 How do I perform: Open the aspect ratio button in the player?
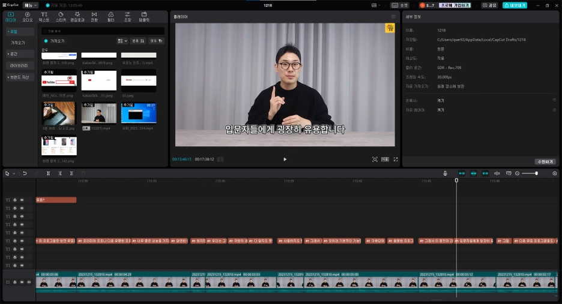tap(385, 159)
